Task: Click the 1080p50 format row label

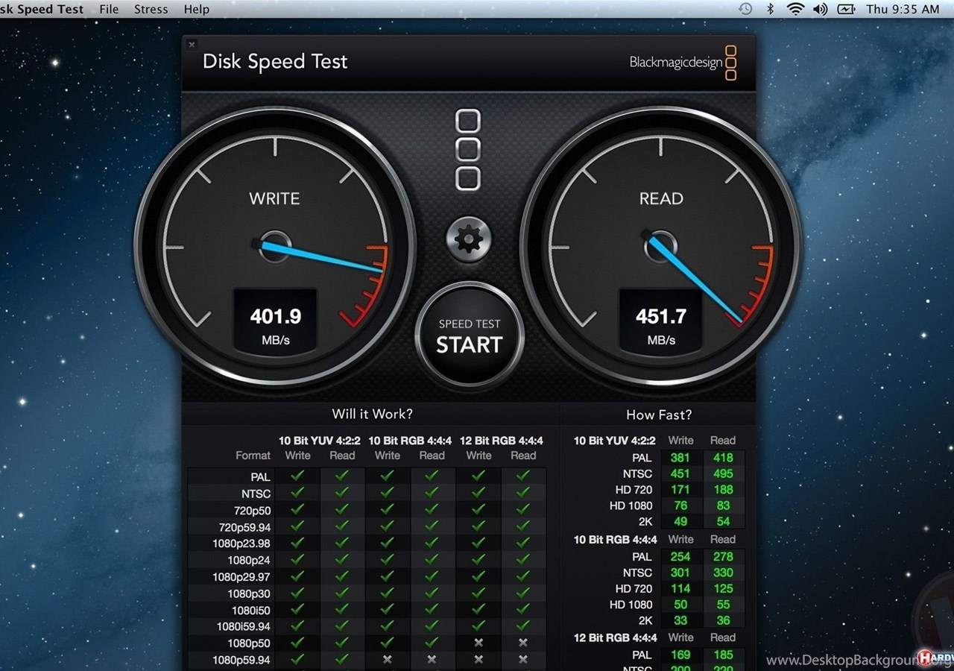Action: coord(249,643)
